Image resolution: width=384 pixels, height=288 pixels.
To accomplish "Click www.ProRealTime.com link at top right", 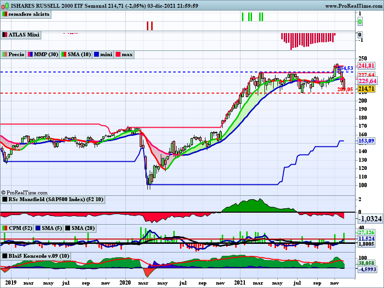I will pos(354,6).
